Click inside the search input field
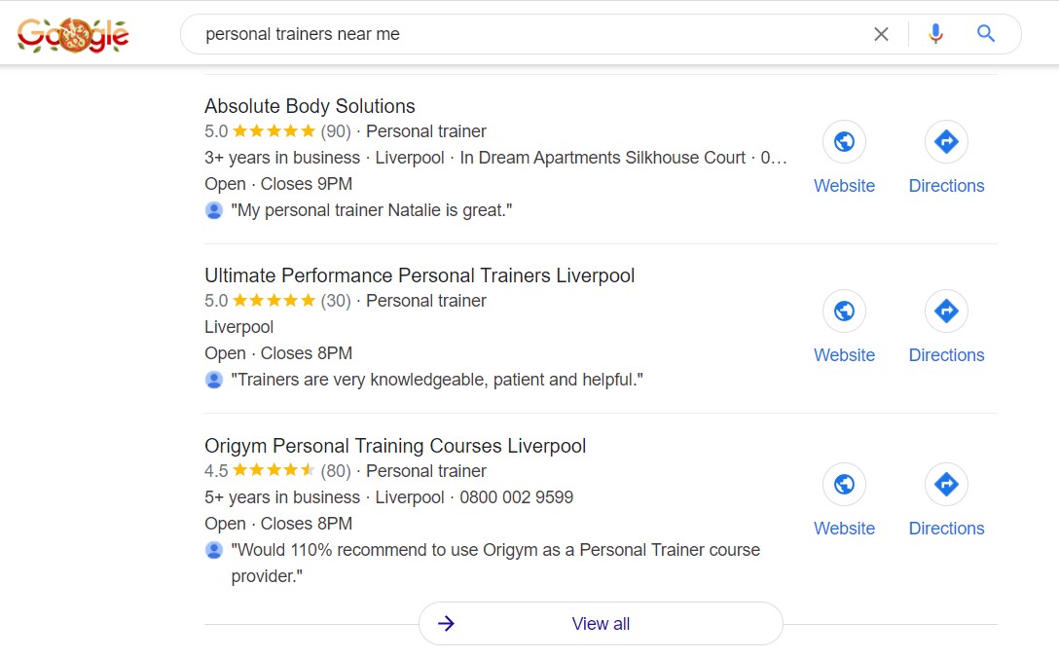The width and height of the screenshot is (1059, 659). click(x=487, y=33)
